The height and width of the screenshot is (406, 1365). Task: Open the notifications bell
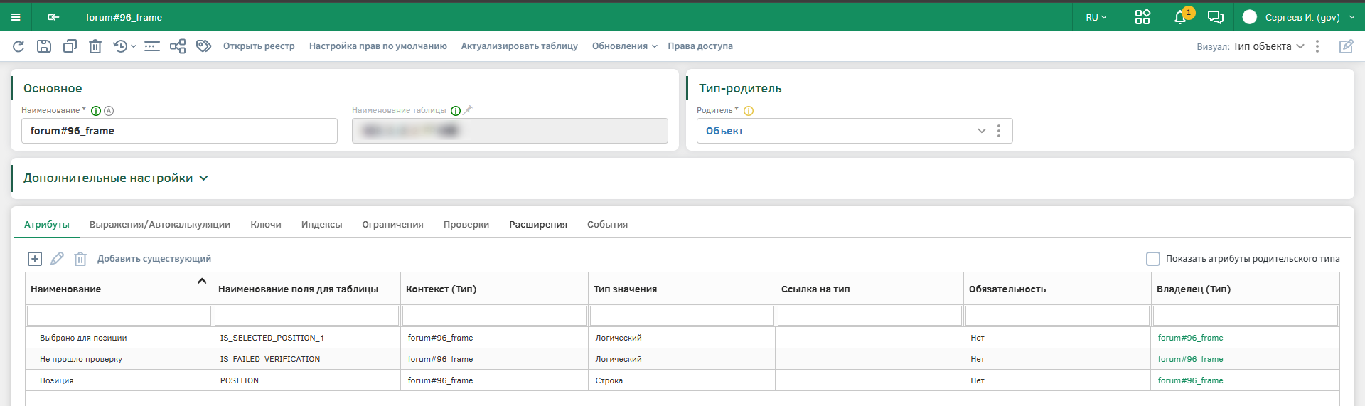coord(1179,17)
